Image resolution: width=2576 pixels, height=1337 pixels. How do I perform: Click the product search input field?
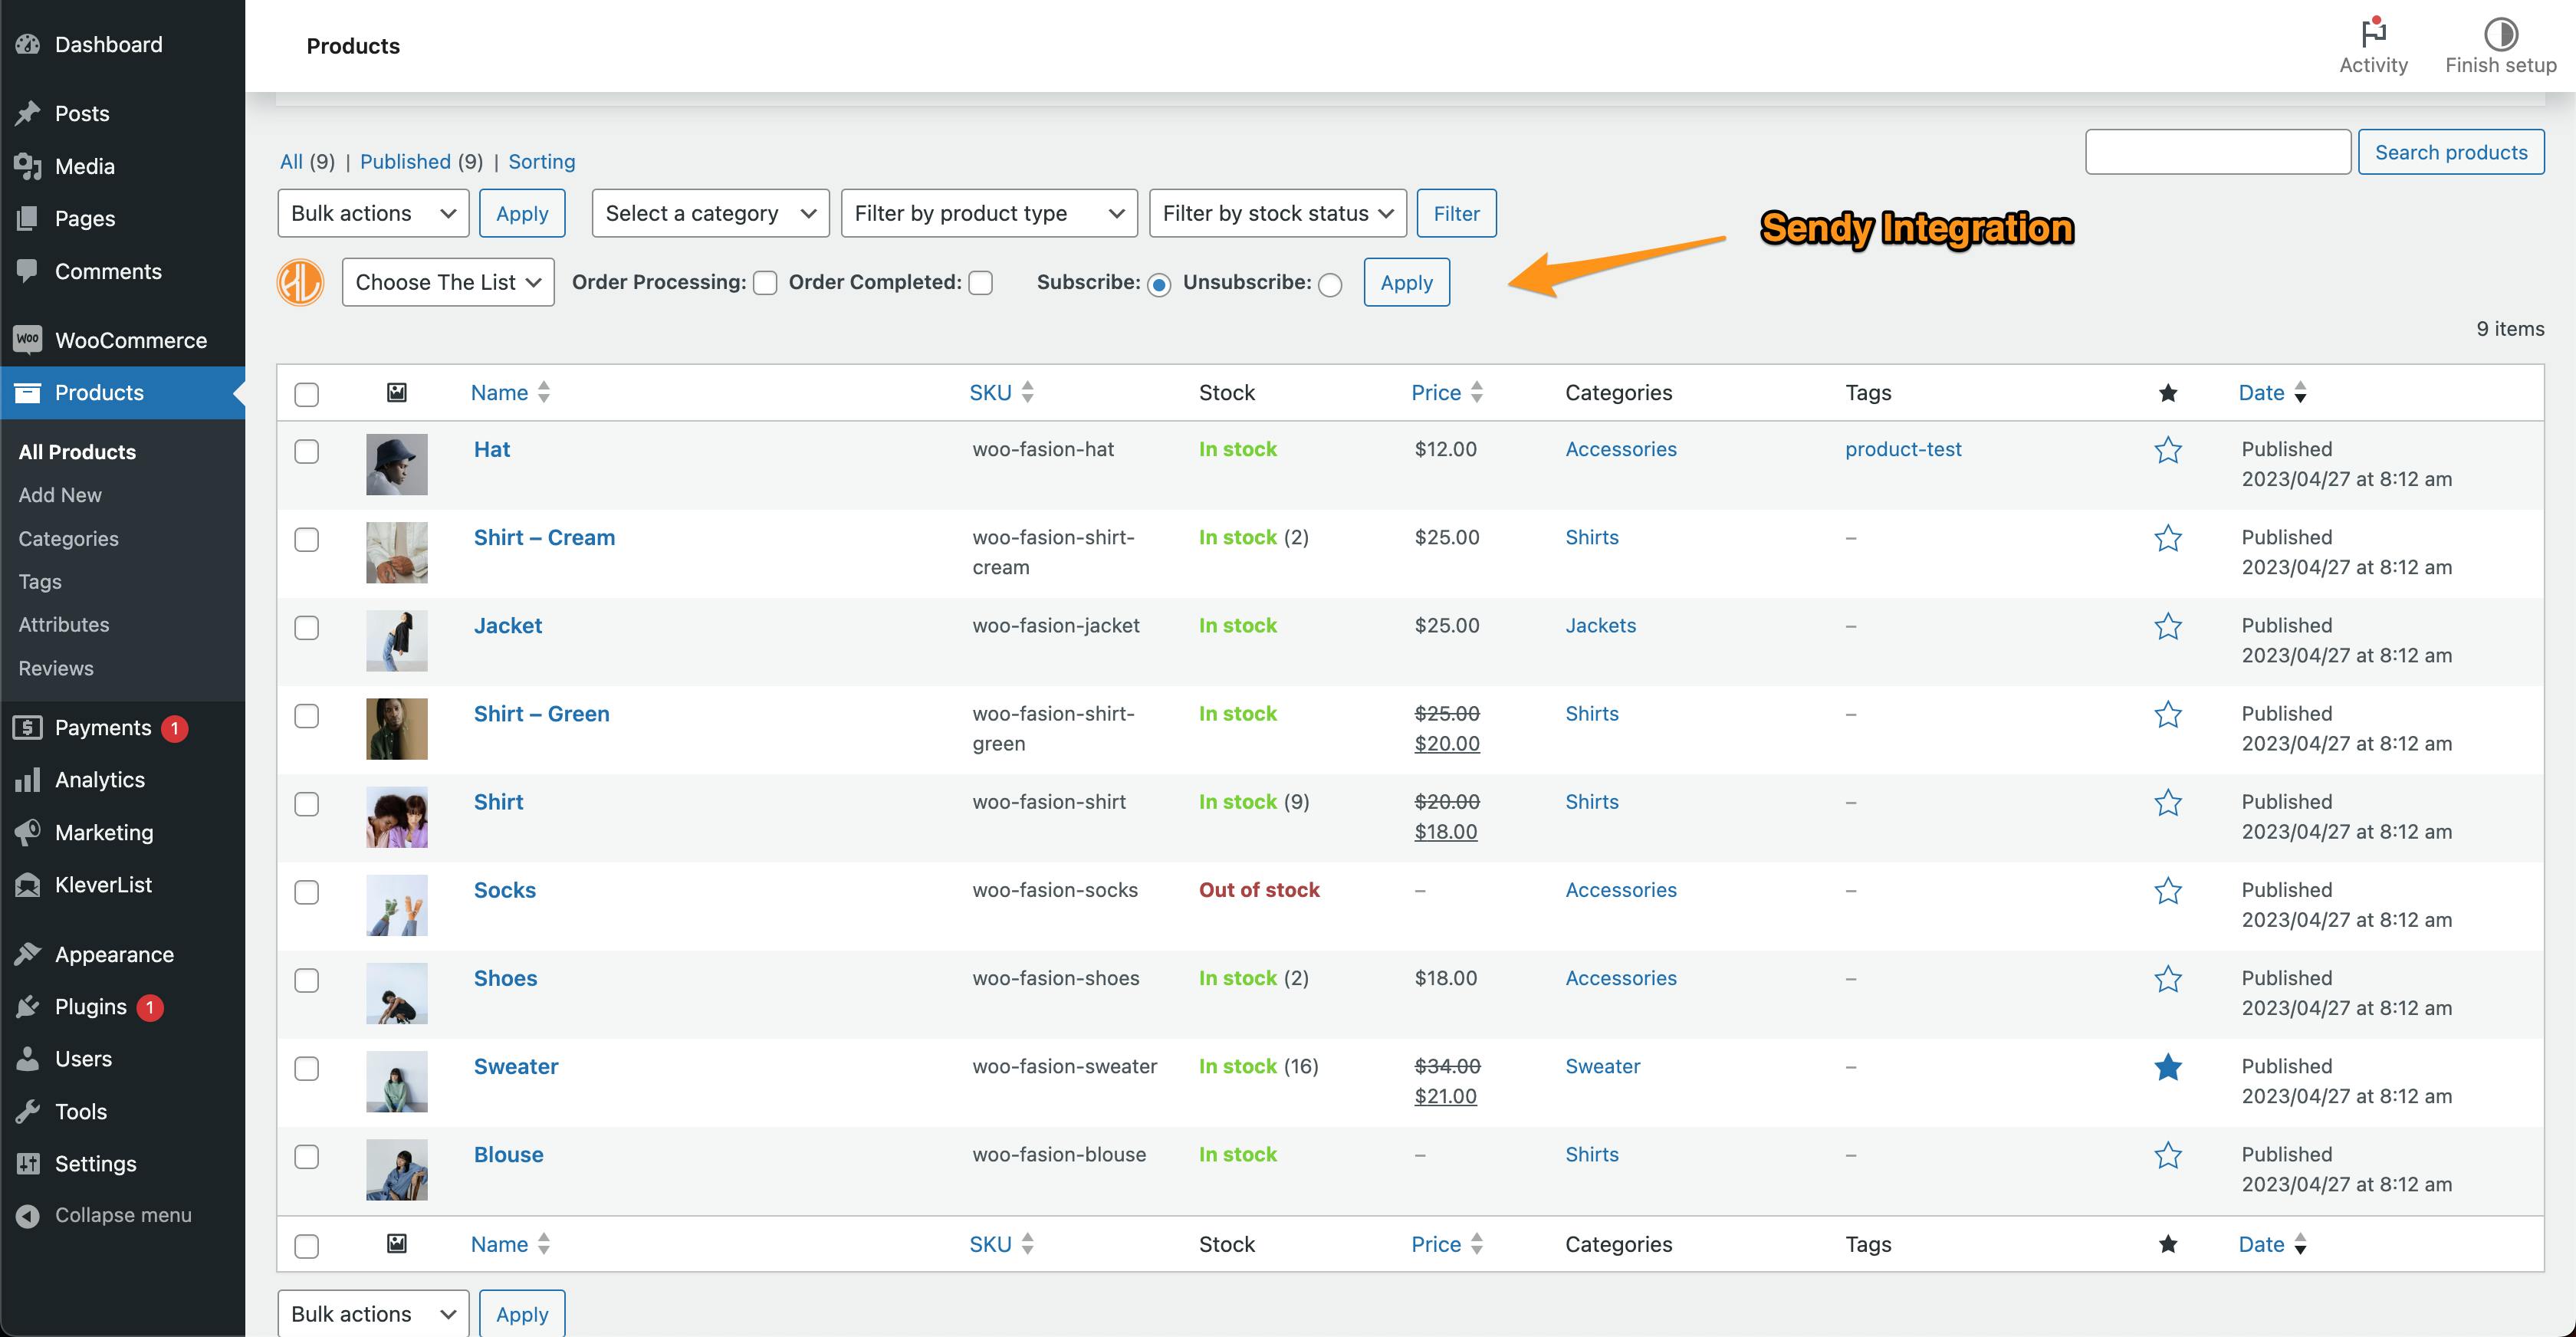[2217, 152]
